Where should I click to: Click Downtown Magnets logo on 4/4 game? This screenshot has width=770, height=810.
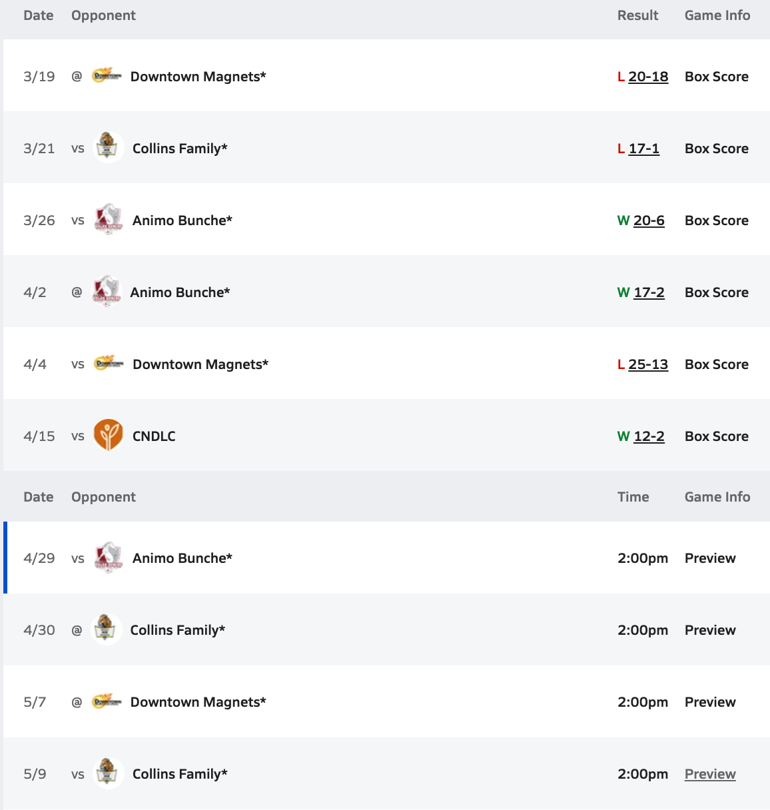point(109,364)
